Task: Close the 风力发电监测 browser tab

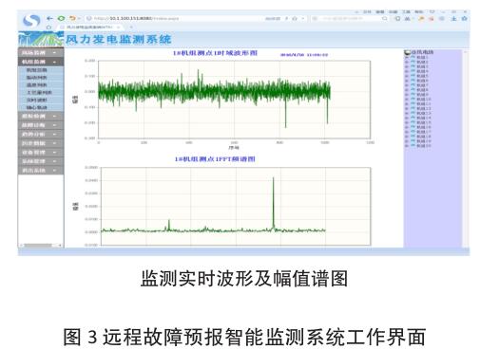Action: [119, 28]
